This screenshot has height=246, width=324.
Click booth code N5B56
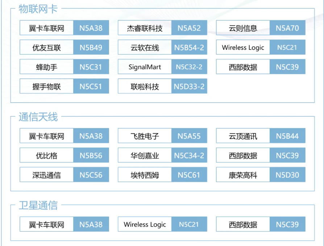point(91,155)
